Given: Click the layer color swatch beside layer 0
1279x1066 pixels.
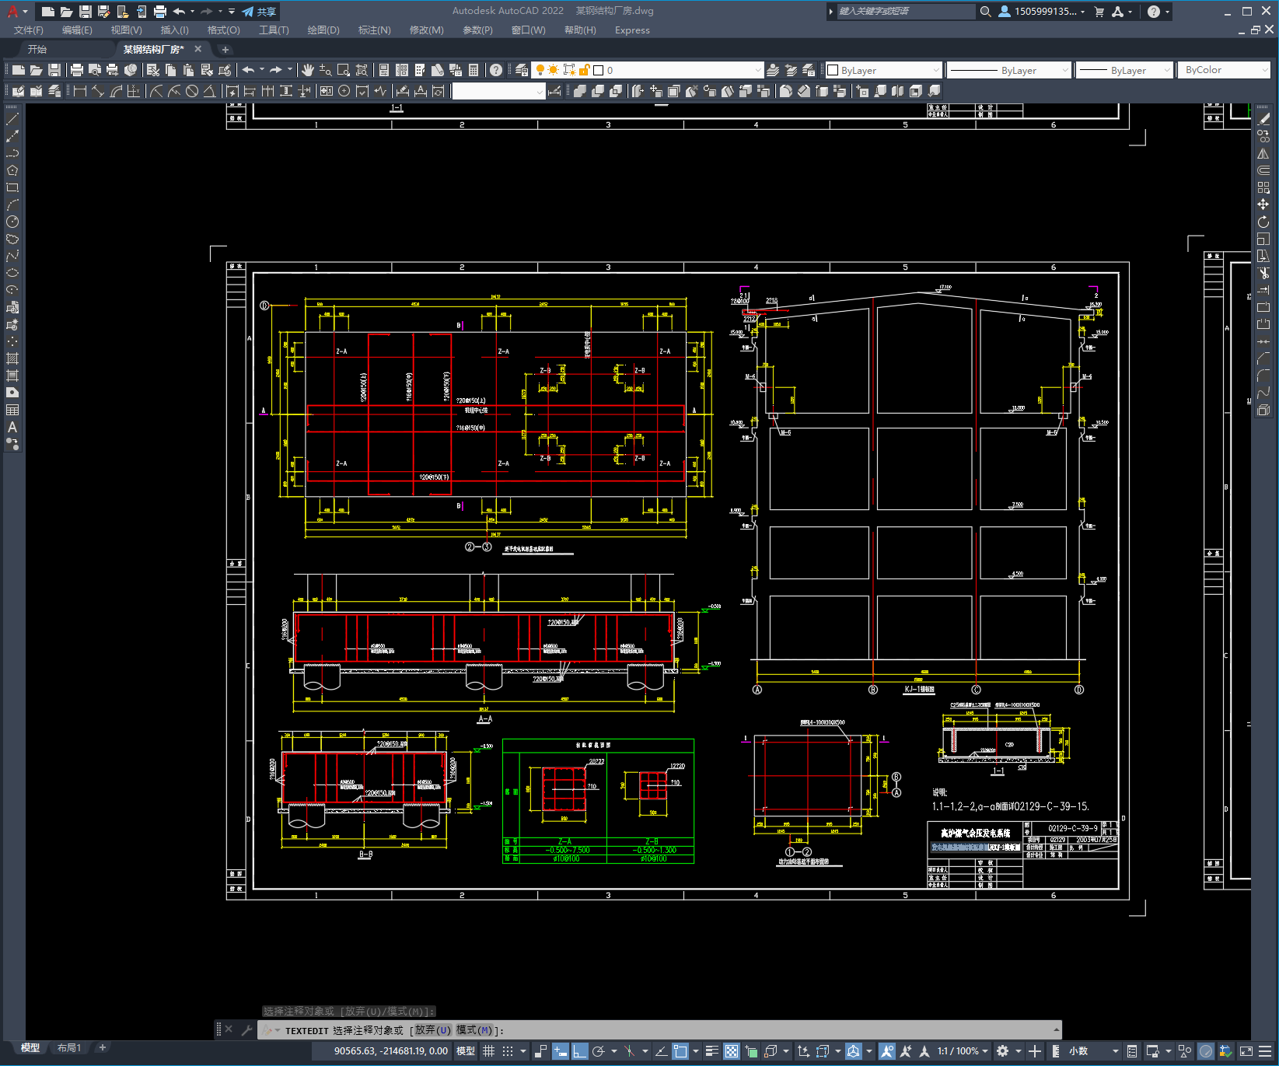Looking at the screenshot, I should tap(599, 70).
